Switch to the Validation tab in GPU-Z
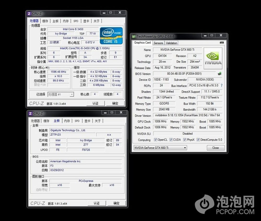261x221 pixels. 171,43
